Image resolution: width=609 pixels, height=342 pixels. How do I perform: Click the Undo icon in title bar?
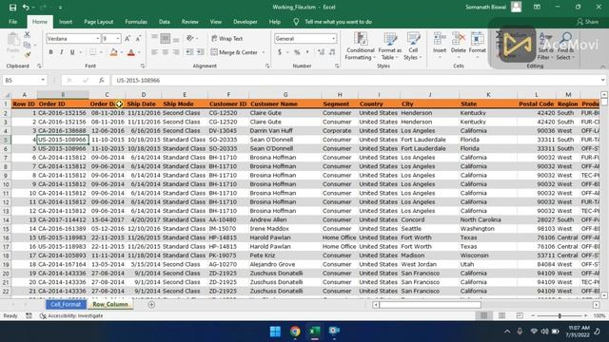(x=26, y=7)
